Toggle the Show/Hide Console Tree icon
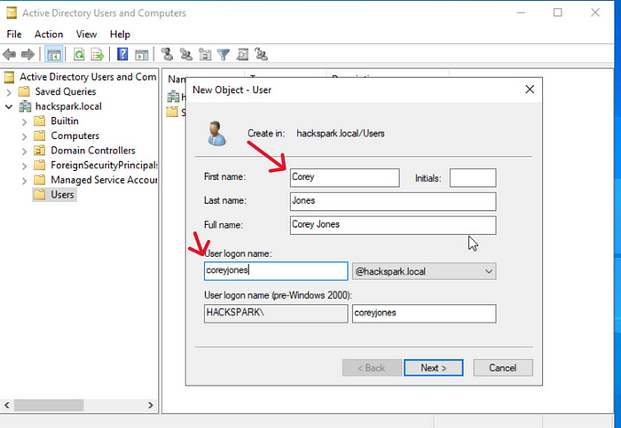Image resolution: width=621 pixels, height=428 pixels. [53, 55]
